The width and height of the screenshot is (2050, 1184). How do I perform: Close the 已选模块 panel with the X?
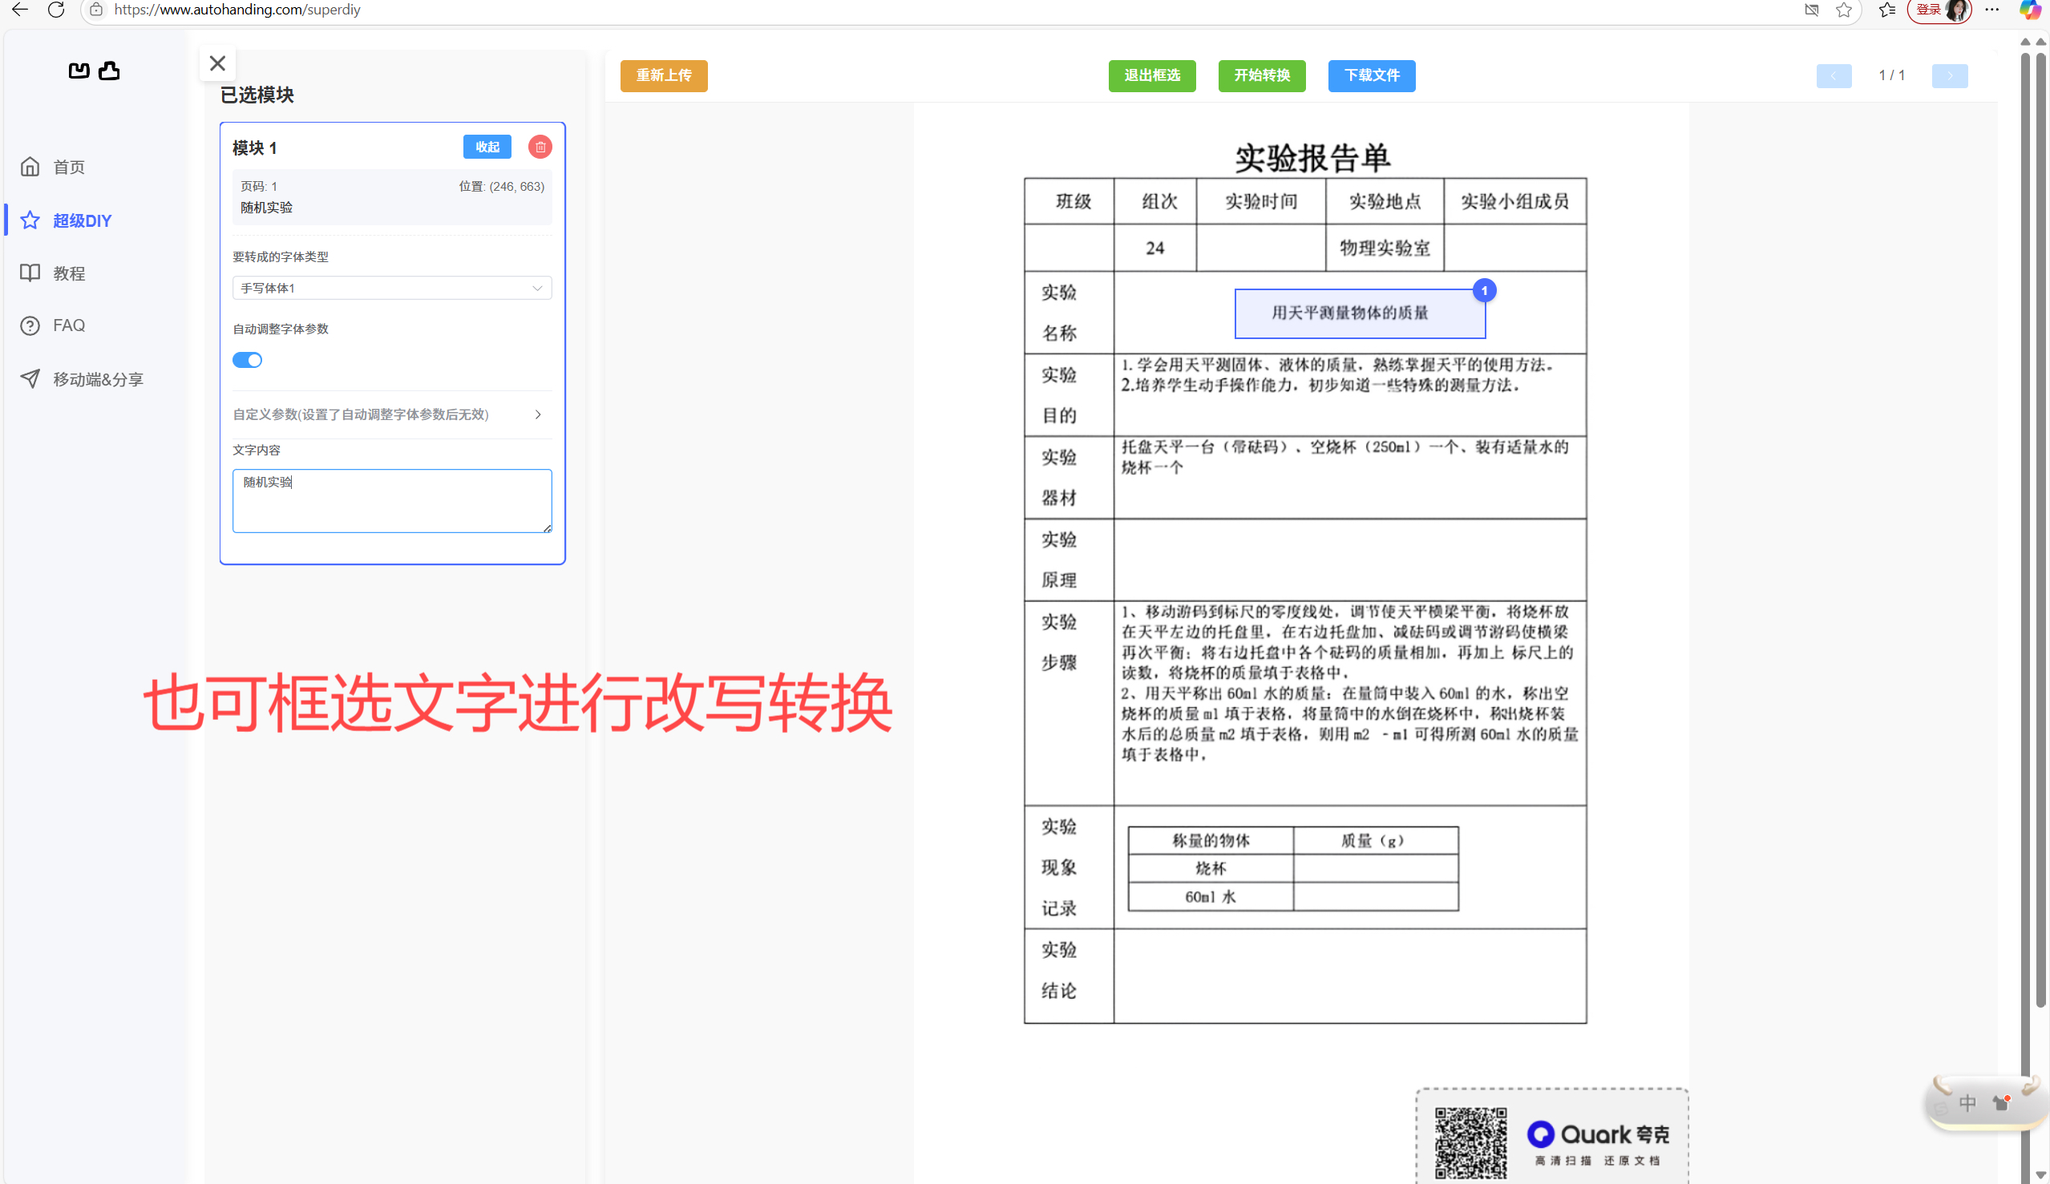[216, 63]
